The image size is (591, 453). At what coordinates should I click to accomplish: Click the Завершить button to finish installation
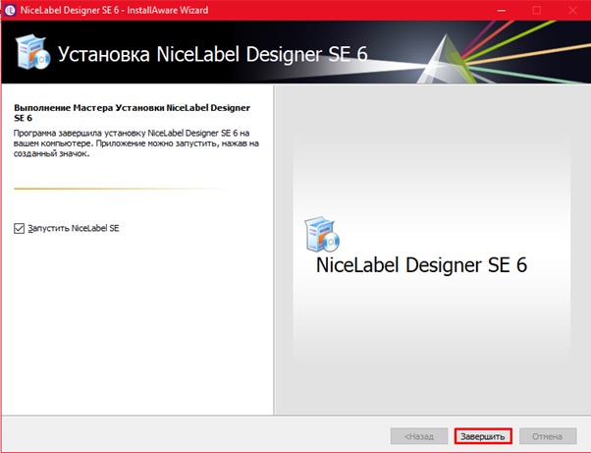click(x=483, y=436)
